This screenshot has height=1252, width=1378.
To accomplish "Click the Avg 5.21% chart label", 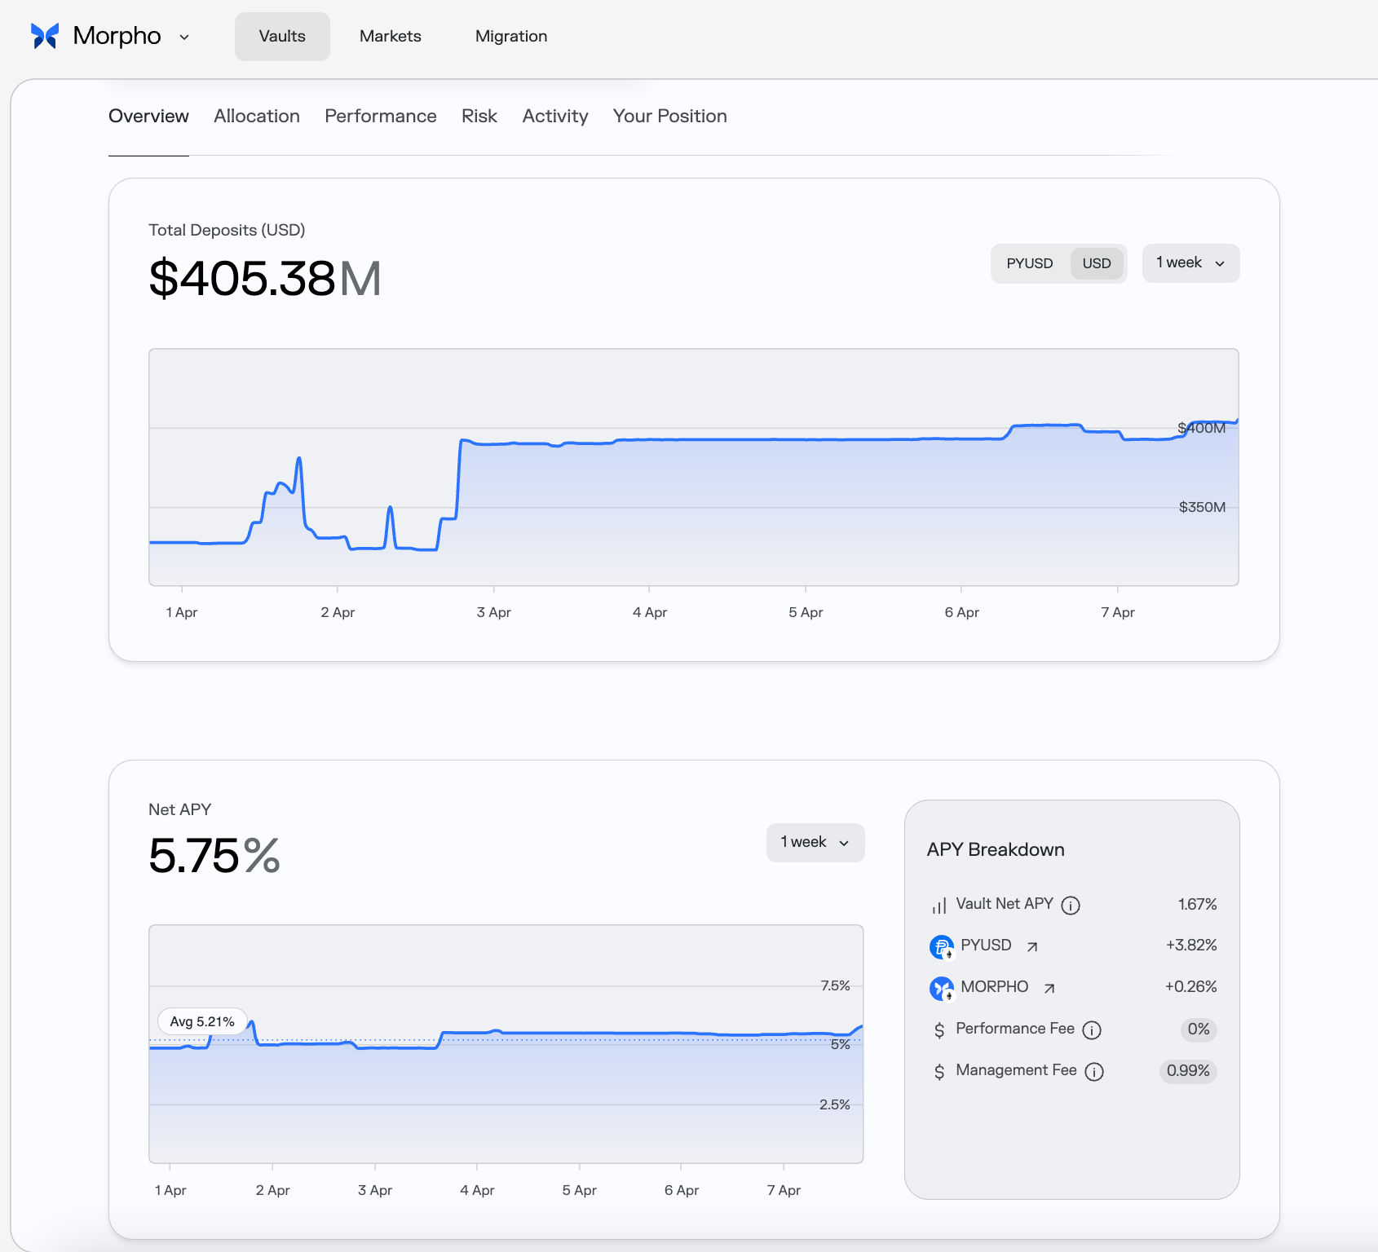I will click(x=202, y=1022).
